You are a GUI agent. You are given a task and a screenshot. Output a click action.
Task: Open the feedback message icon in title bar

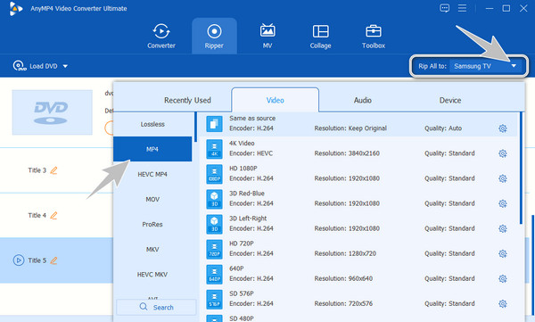click(444, 8)
